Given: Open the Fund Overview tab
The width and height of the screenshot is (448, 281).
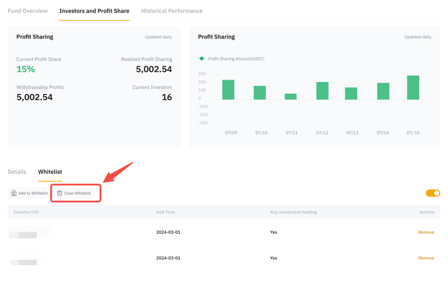Looking at the screenshot, I should pyautogui.click(x=27, y=11).
